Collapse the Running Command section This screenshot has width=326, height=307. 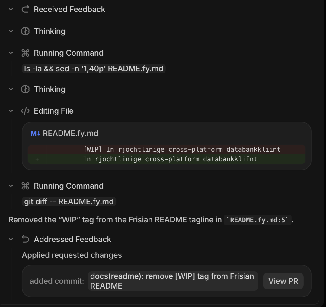coord(11,53)
